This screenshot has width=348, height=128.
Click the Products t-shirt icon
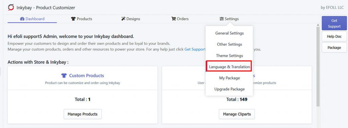[73, 19]
